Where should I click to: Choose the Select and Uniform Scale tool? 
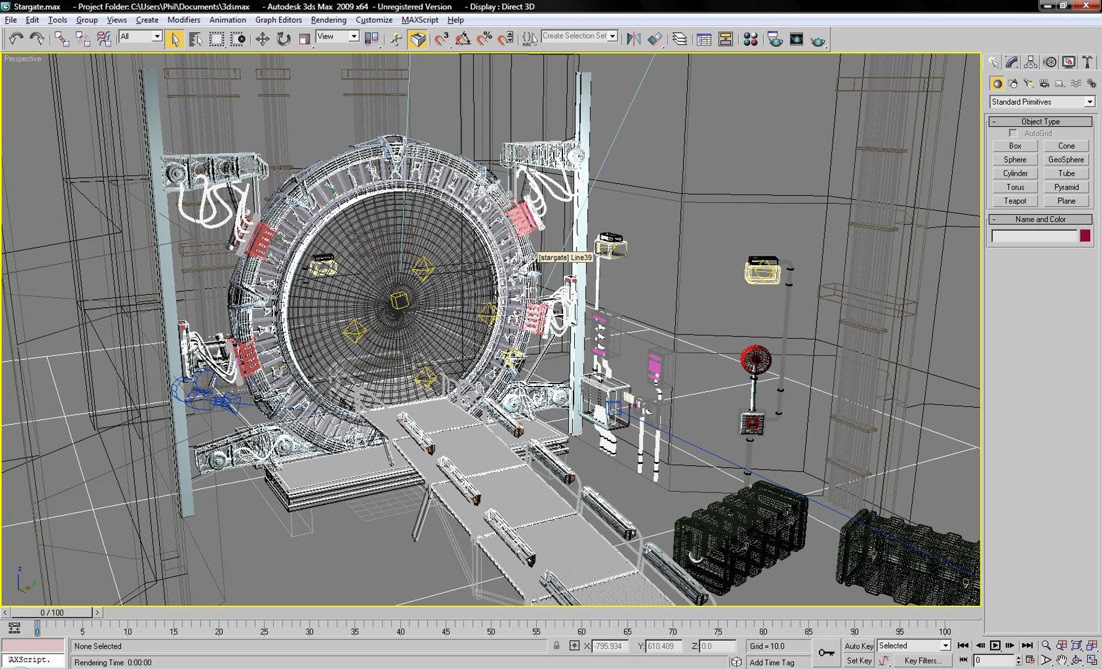(304, 39)
